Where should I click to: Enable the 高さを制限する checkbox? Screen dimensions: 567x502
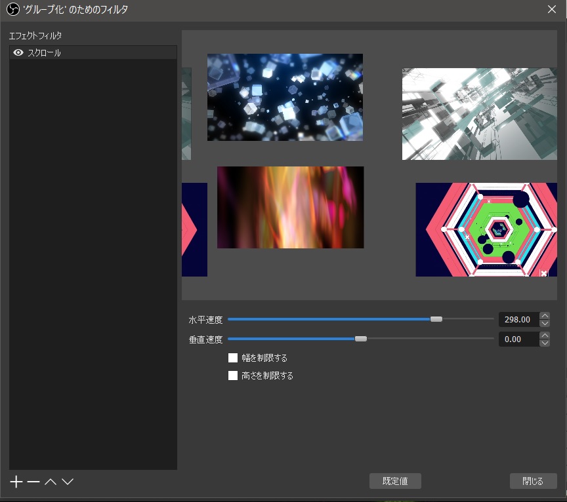point(233,376)
